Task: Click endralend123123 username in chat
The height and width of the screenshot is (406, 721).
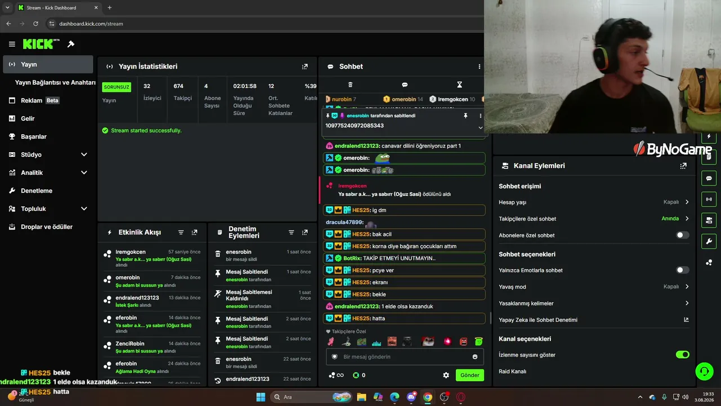Action: [x=357, y=146]
